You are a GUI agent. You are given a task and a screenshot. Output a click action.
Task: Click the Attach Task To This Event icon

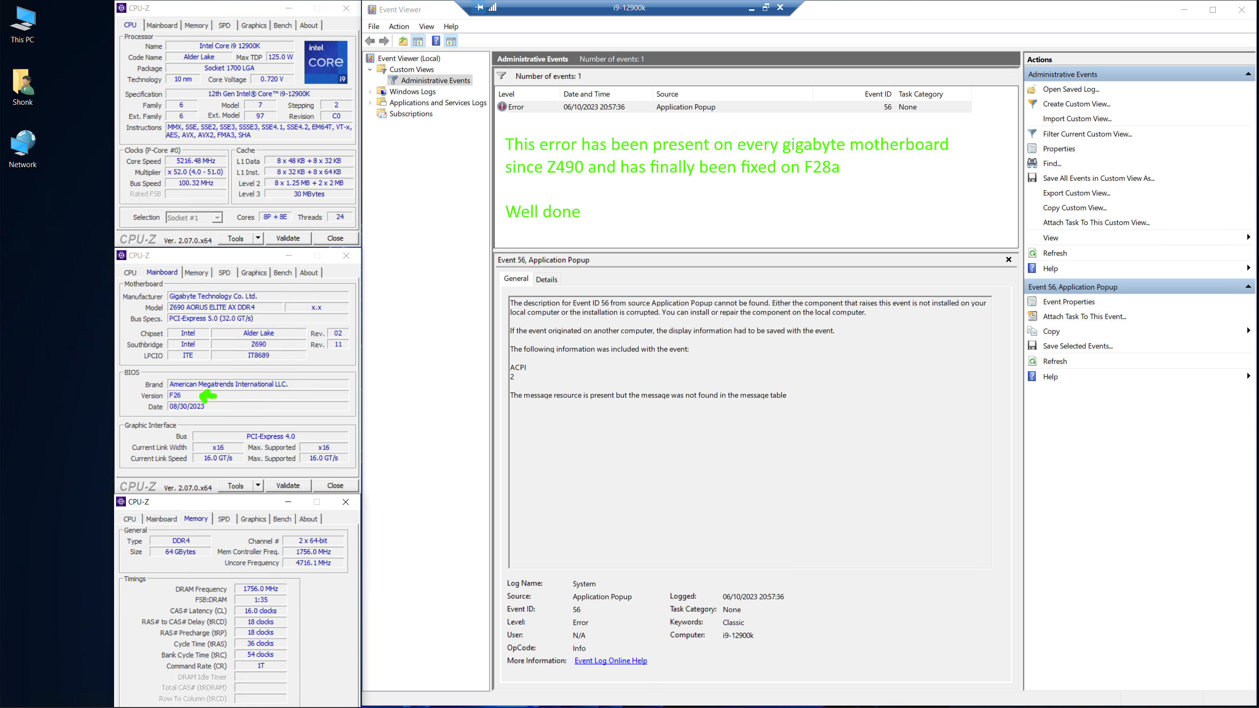click(x=1032, y=316)
